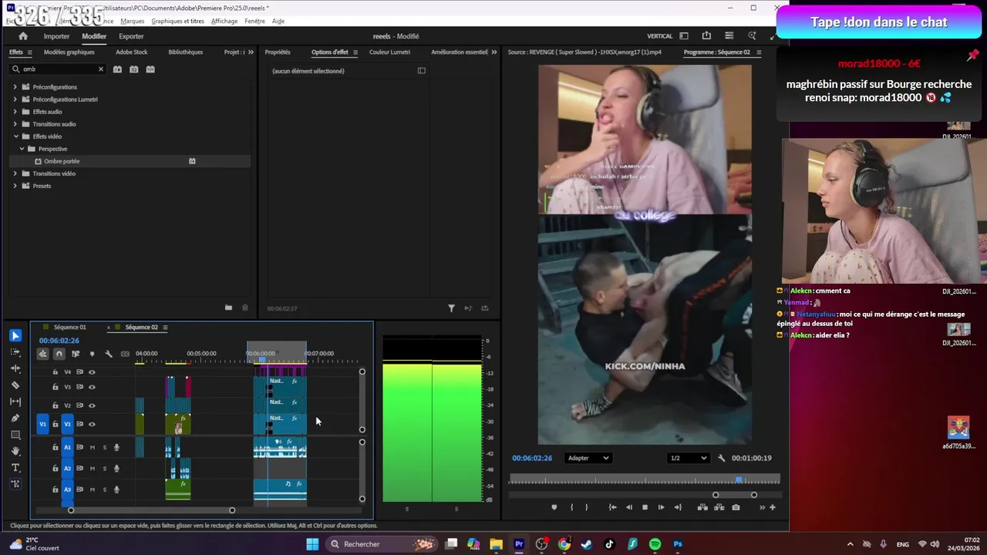The width and height of the screenshot is (987, 555).
Task: Select the Rectangle tool
Action: (x=15, y=435)
